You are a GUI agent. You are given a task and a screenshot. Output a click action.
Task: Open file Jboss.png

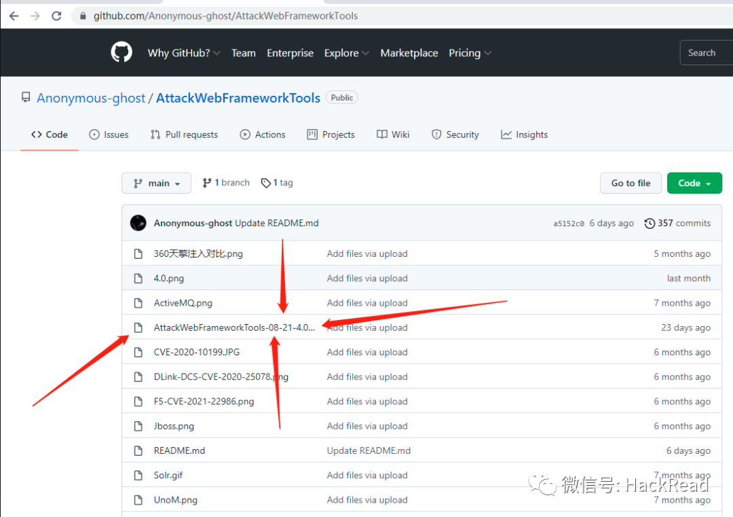point(174,426)
